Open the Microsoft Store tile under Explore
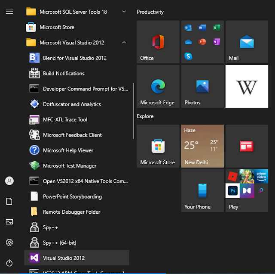The width and height of the screenshot is (275, 274). [x=158, y=146]
